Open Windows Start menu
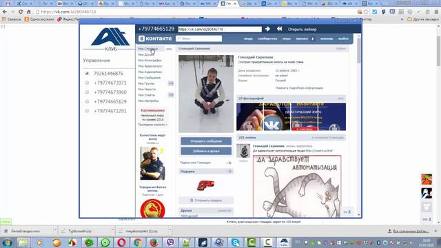The image size is (441, 248). [x=7, y=242]
